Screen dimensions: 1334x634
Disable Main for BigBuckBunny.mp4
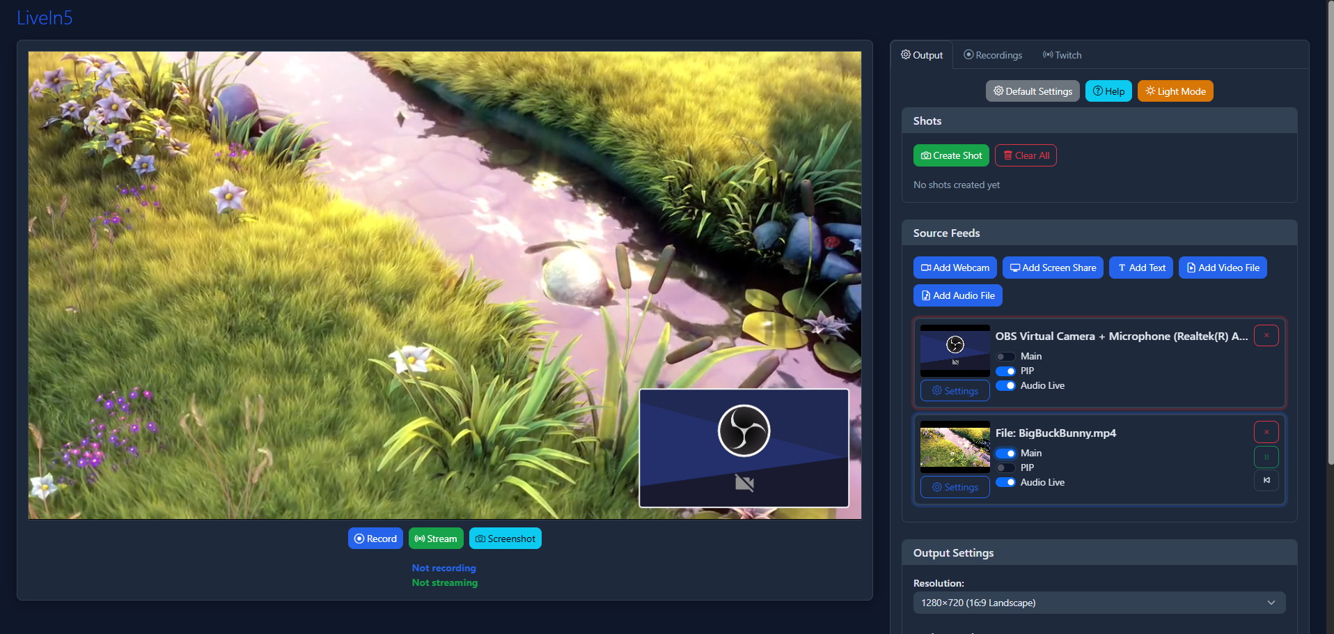point(1005,454)
